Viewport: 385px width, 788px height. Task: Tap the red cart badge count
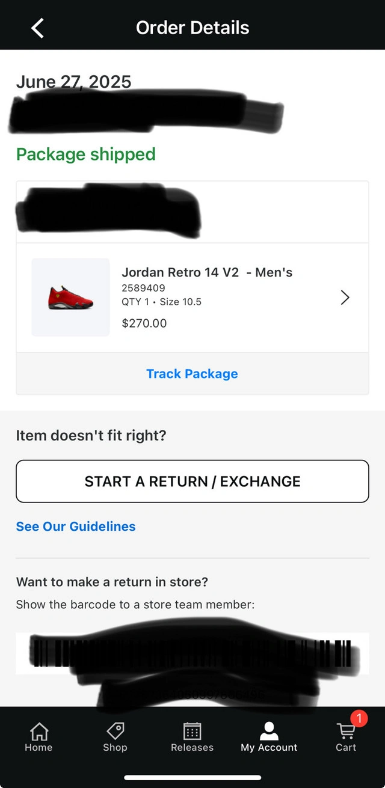(x=359, y=718)
